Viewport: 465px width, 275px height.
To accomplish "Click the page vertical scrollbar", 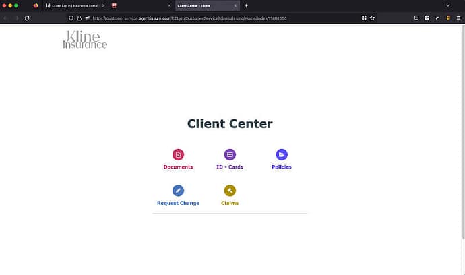I will (x=463, y=132).
